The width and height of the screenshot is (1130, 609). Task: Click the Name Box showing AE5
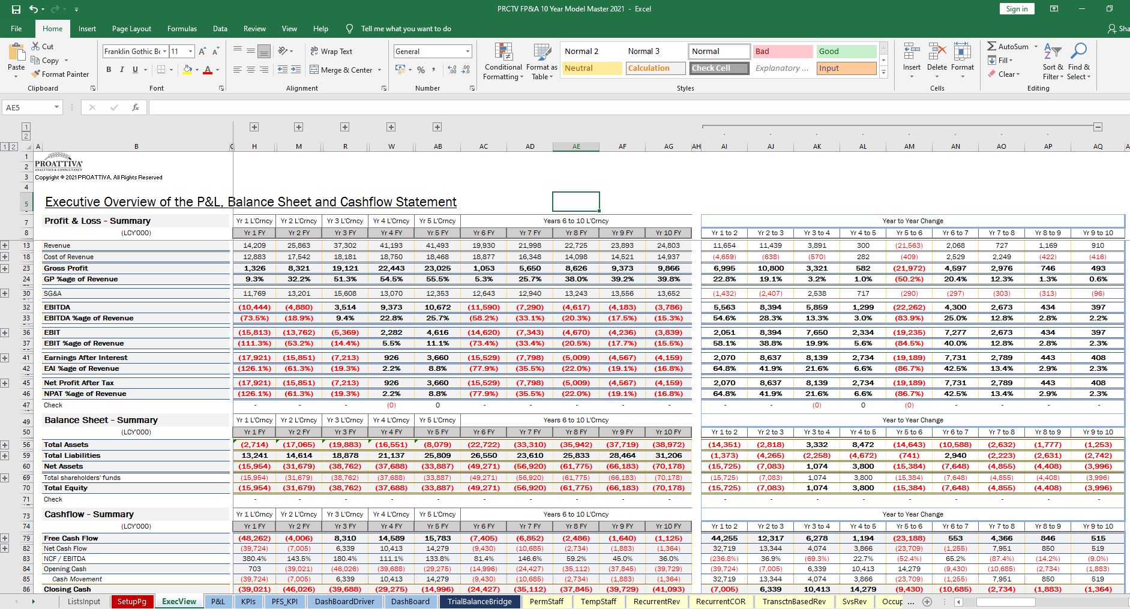[x=27, y=107]
